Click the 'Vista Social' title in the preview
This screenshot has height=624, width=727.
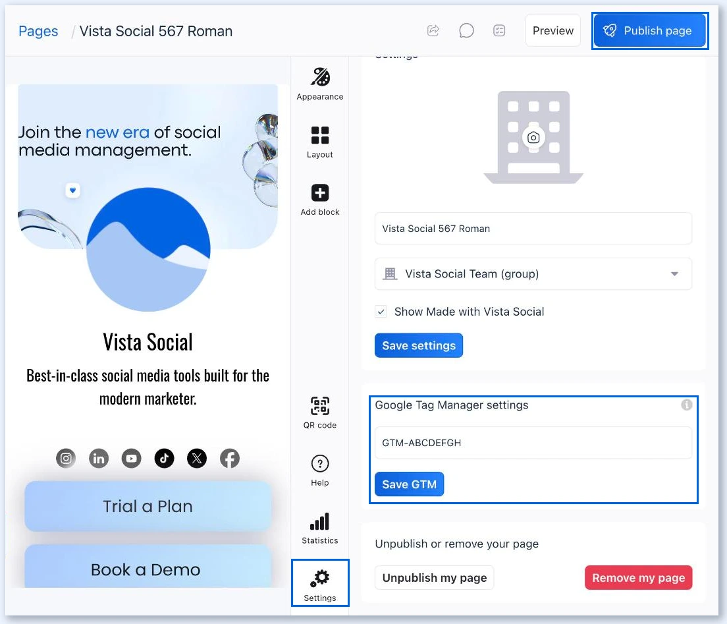click(x=148, y=343)
